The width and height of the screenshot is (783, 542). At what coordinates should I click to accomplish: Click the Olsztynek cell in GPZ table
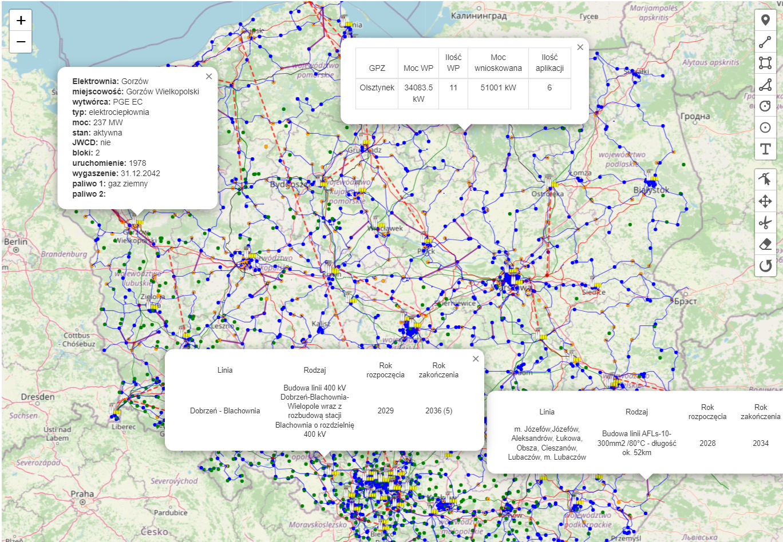tap(377, 88)
